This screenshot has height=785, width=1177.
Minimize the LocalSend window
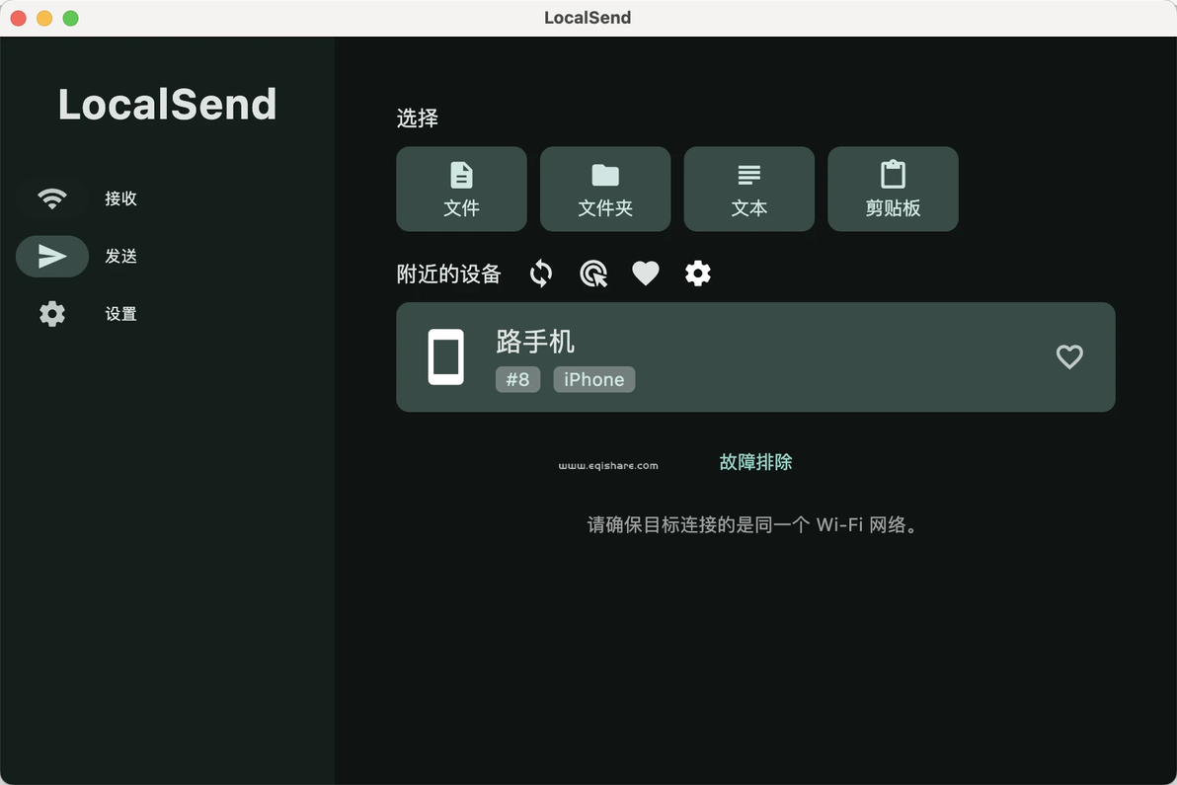click(x=44, y=18)
